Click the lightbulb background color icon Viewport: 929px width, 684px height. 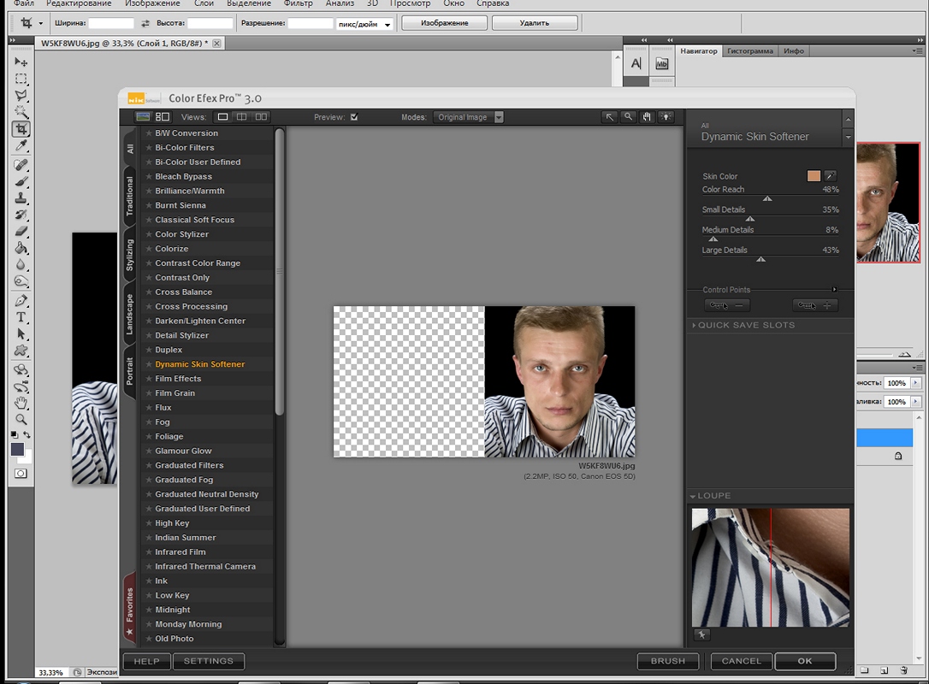(666, 117)
